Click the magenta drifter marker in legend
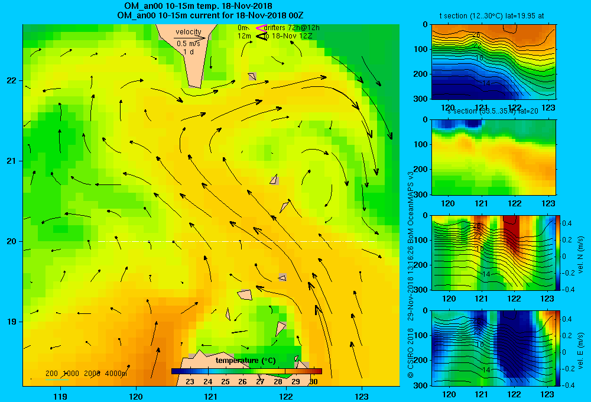Screen dimensions: 591x402 point(261,28)
